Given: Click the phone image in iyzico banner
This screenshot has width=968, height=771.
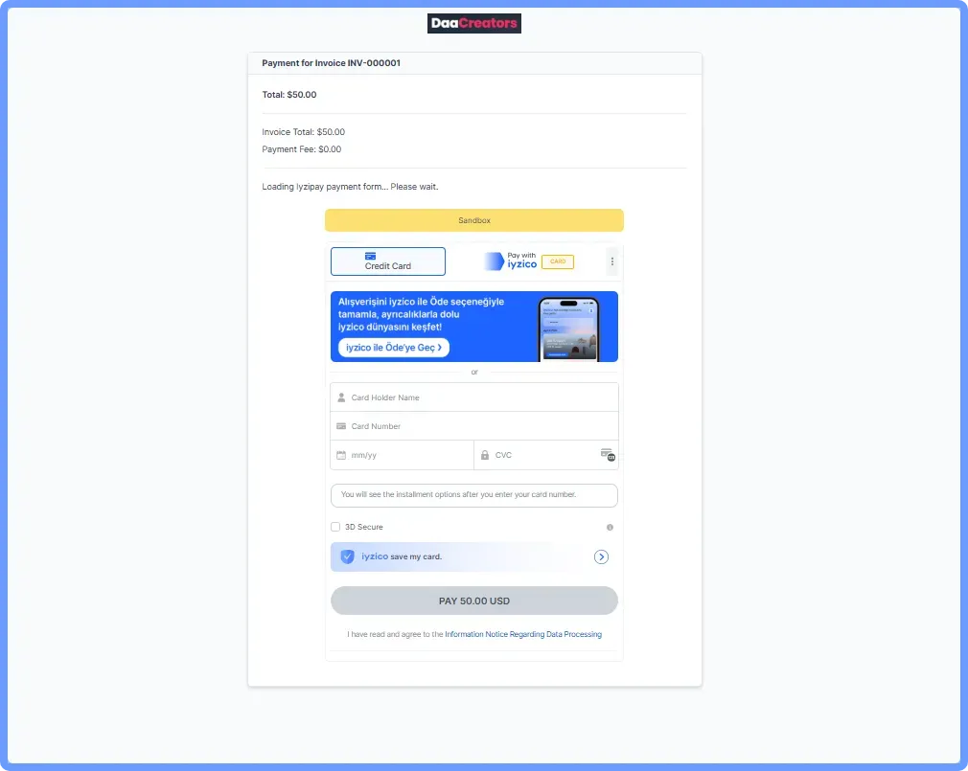Looking at the screenshot, I should click(x=568, y=329).
